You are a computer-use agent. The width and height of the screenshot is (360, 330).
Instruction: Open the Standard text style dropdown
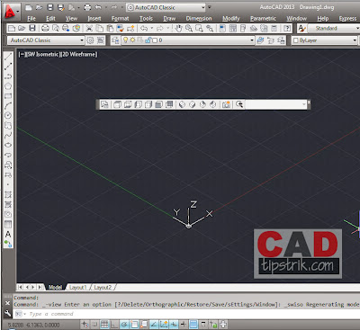click(334, 29)
